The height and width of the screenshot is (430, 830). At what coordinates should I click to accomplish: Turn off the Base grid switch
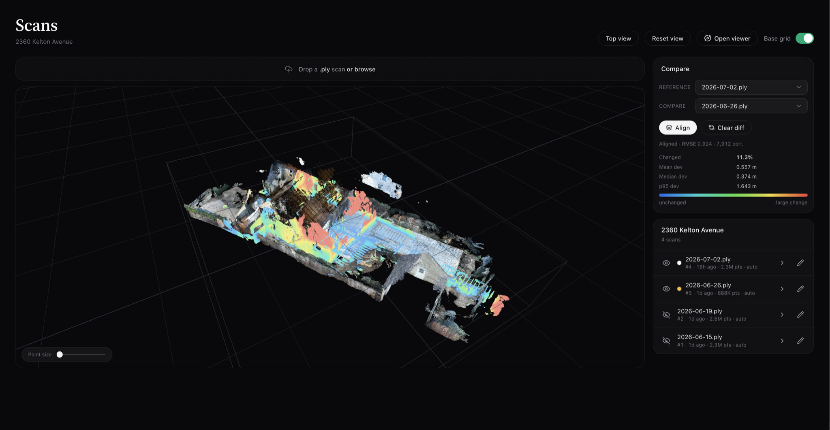(x=804, y=38)
